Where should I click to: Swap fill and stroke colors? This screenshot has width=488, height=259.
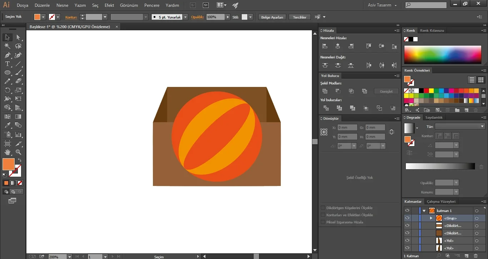click(20, 160)
